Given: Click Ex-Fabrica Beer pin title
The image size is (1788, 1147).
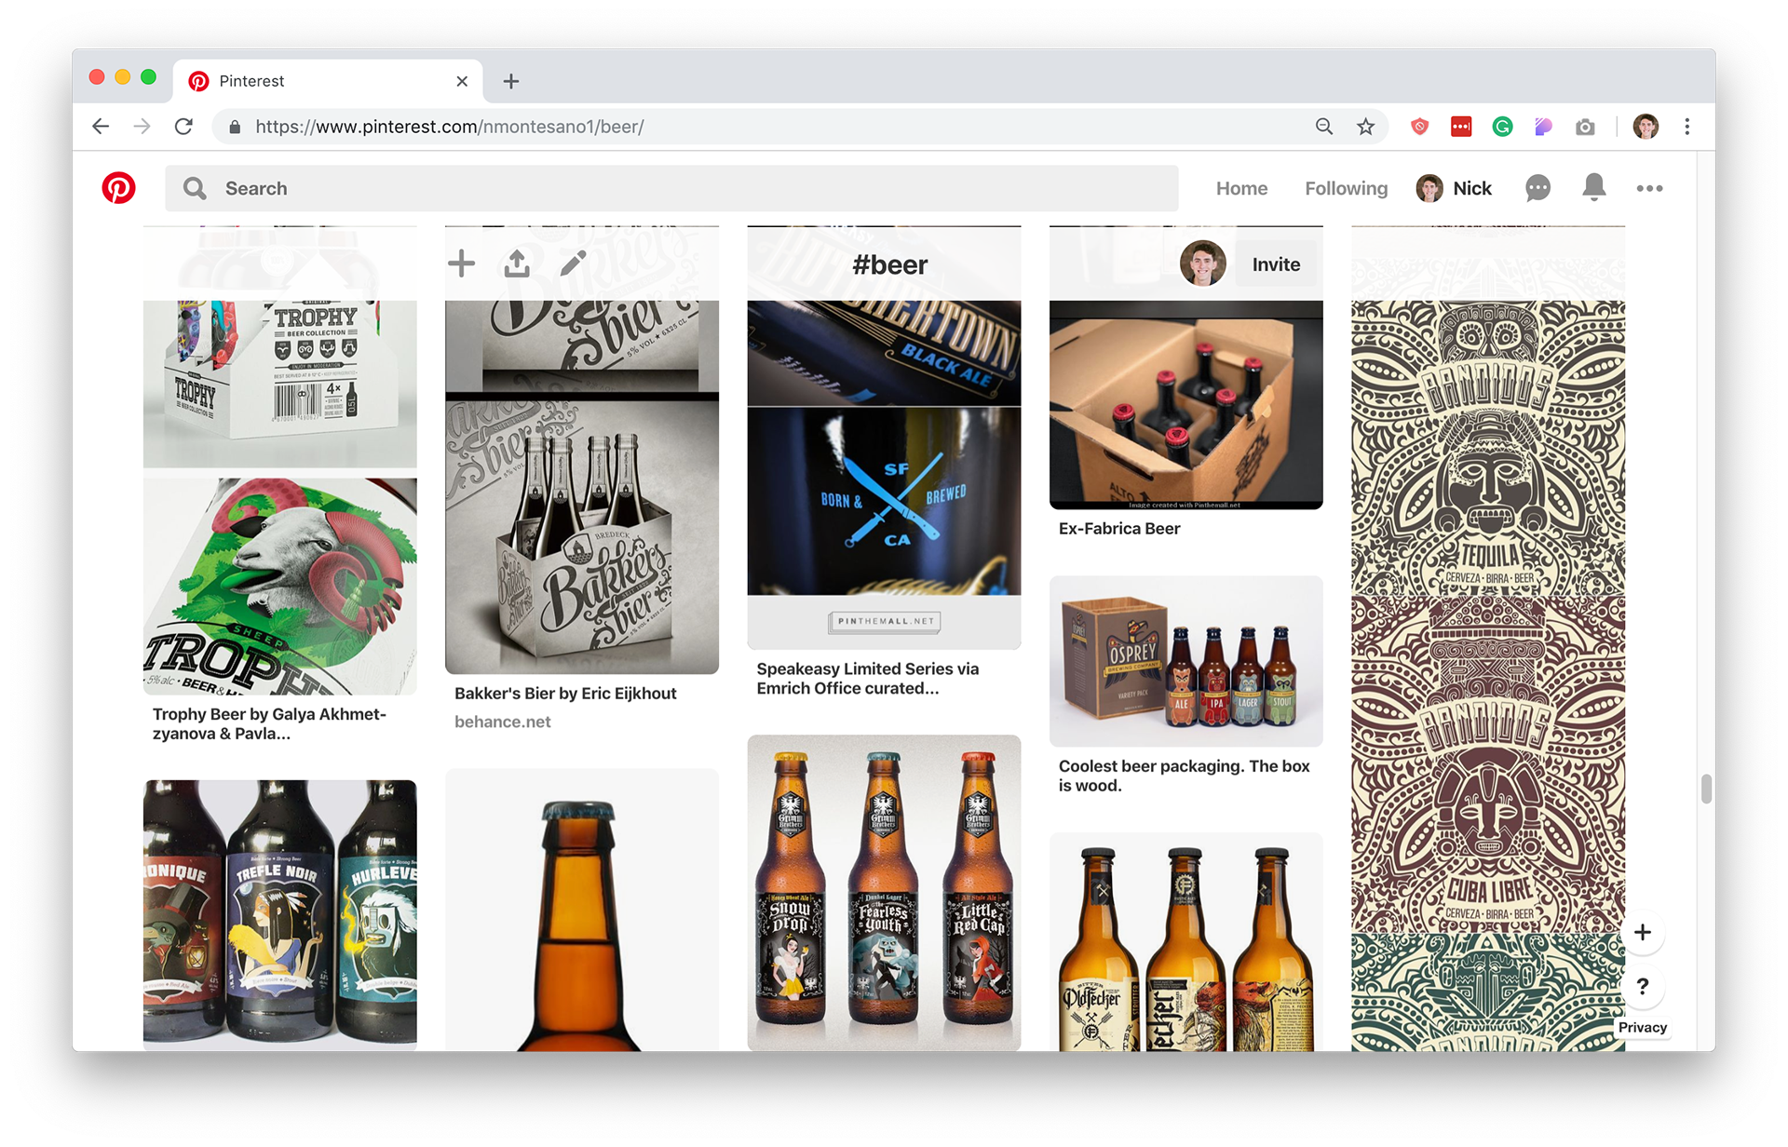Looking at the screenshot, I should [x=1118, y=528].
